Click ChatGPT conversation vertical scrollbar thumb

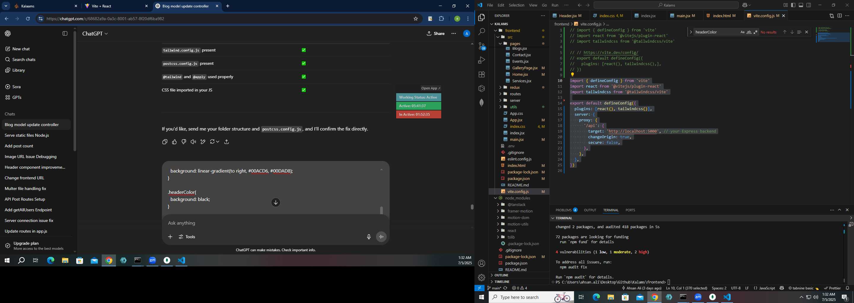[472, 207]
